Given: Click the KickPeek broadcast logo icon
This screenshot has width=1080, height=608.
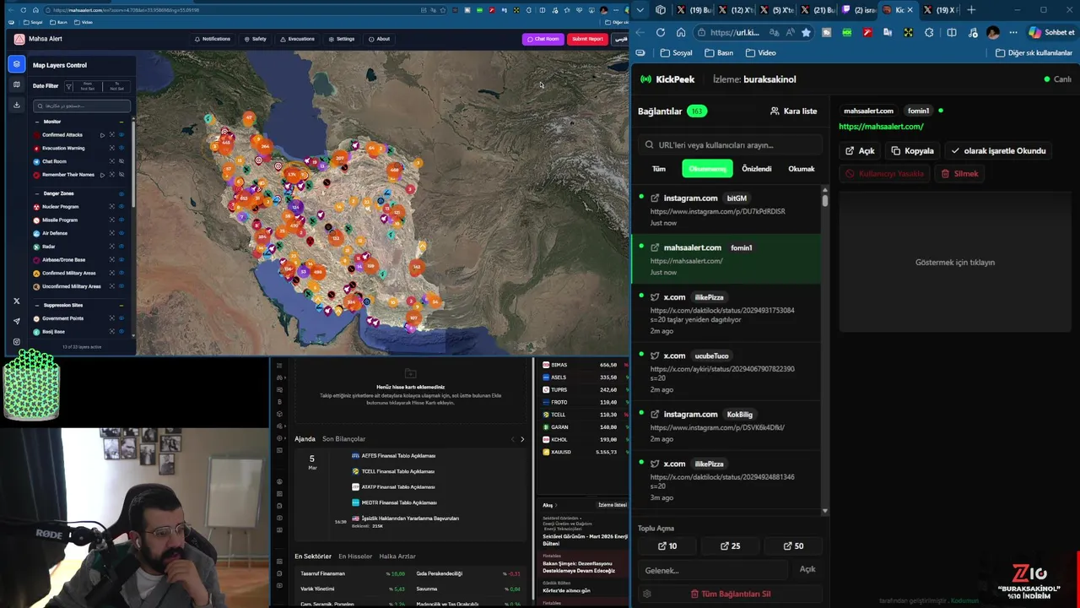Looking at the screenshot, I should point(646,79).
